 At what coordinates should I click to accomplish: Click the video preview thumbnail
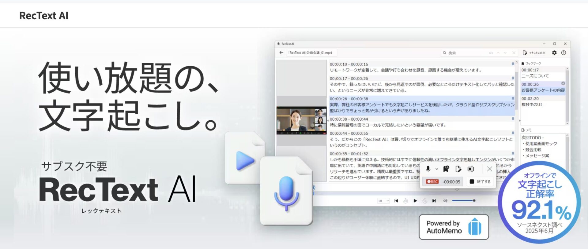pos(301,120)
